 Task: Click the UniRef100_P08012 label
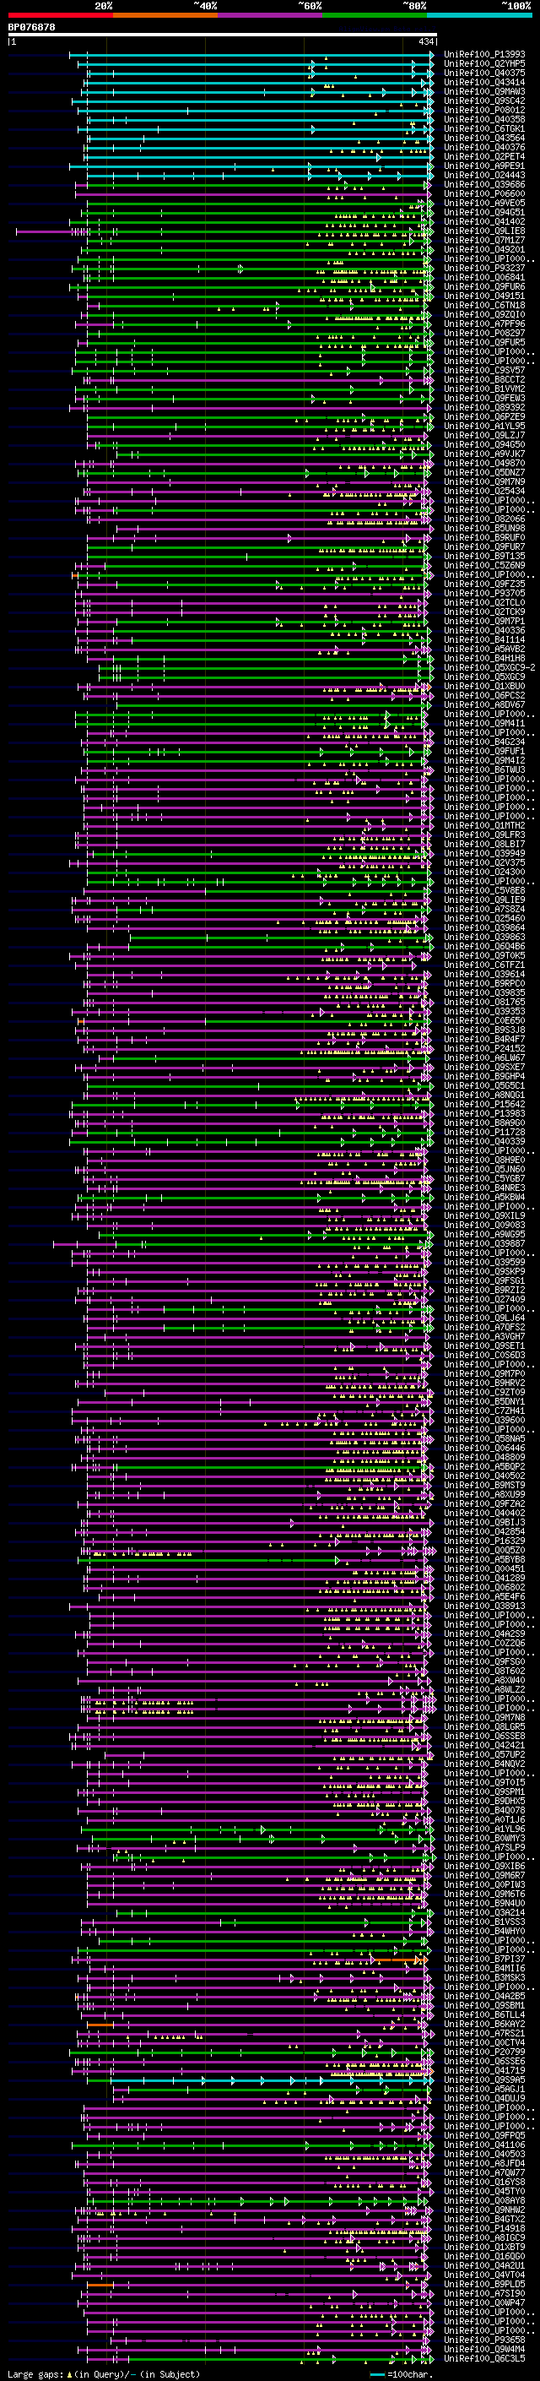coord(484,110)
